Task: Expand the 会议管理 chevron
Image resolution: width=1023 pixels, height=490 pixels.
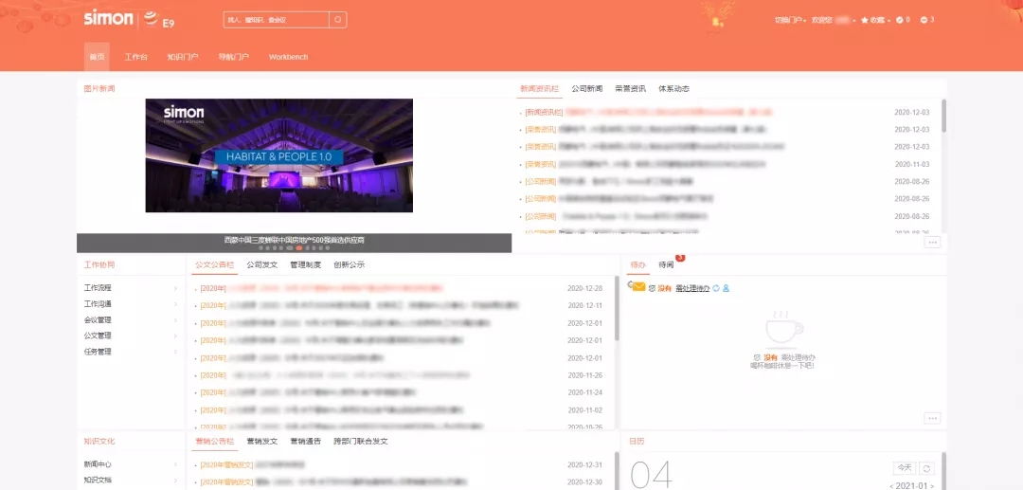Action: [x=175, y=320]
